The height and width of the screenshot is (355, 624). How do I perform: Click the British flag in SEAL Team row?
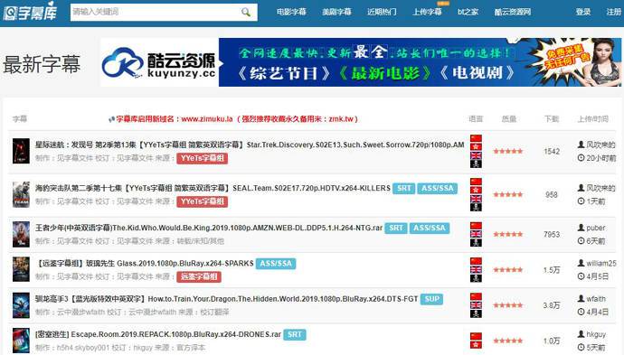coord(476,199)
